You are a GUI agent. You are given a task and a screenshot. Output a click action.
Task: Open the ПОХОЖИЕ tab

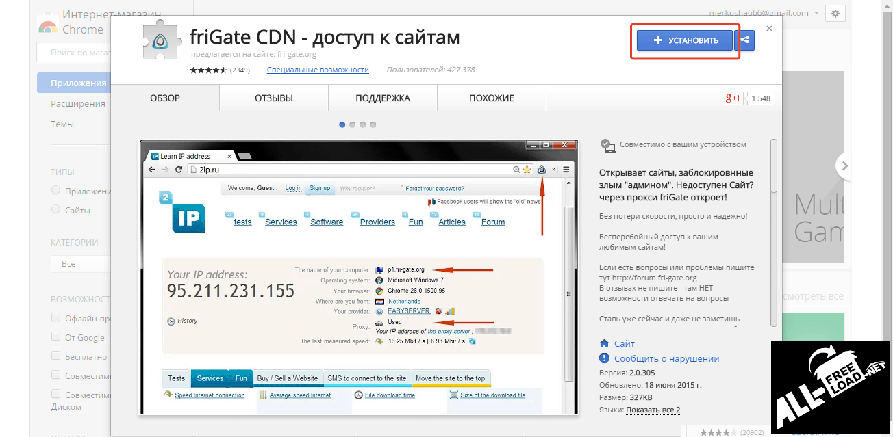[491, 98]
